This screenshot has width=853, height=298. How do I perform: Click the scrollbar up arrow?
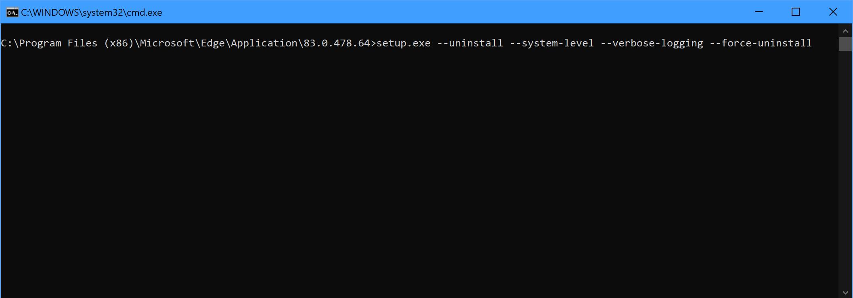(x=845, y=30)
